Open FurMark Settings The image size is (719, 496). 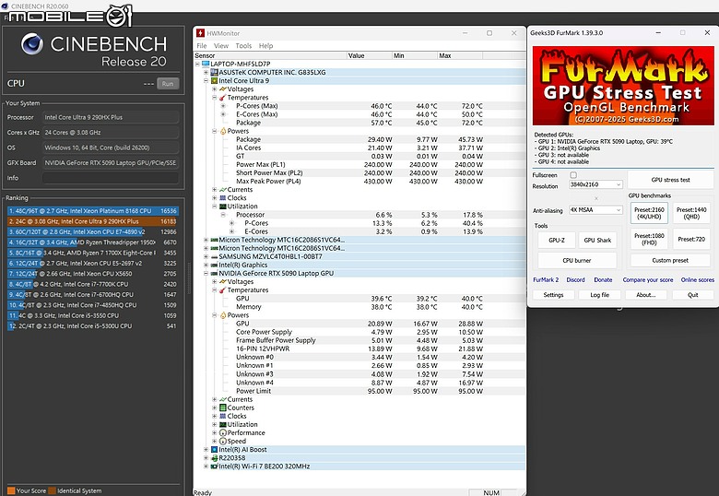coord(553,295)
